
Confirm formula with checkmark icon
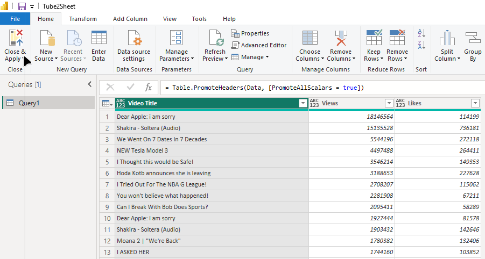pyautogui.click(x=130, y=88)
